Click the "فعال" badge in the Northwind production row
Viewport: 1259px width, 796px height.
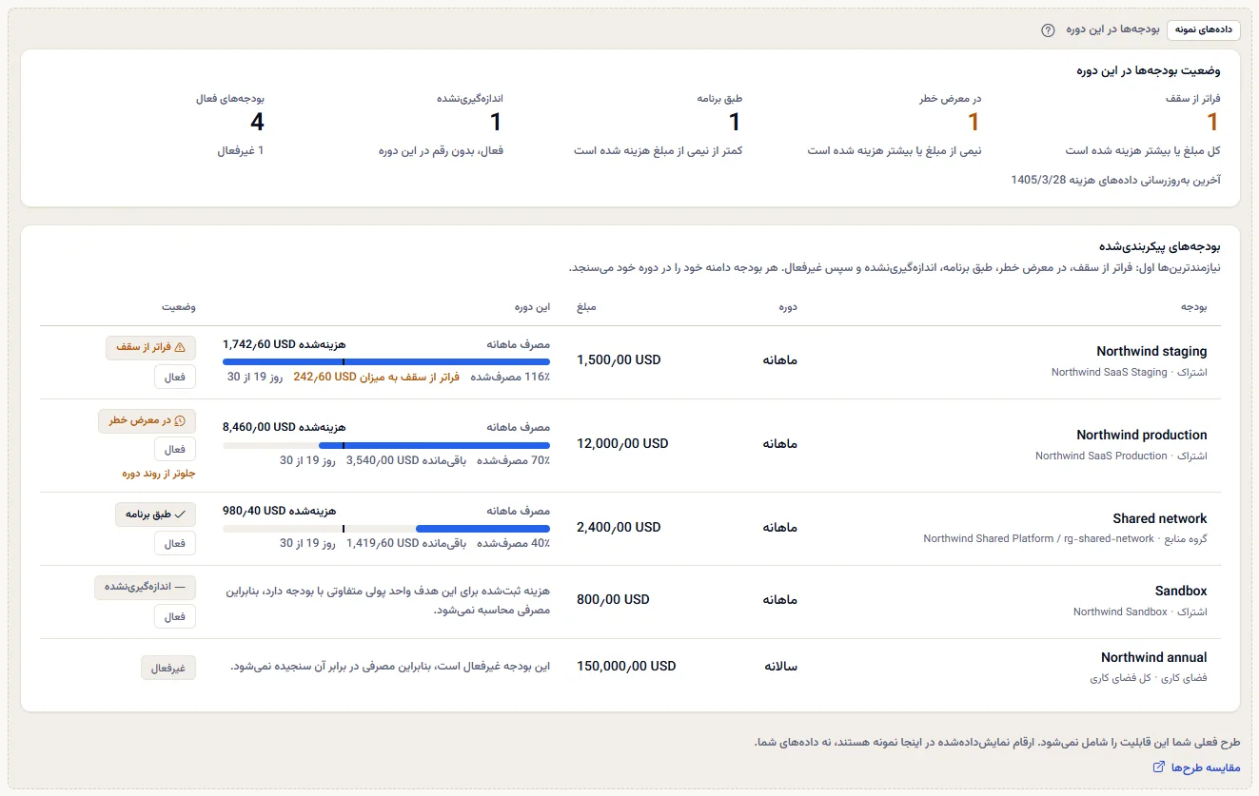click(175, 449)
